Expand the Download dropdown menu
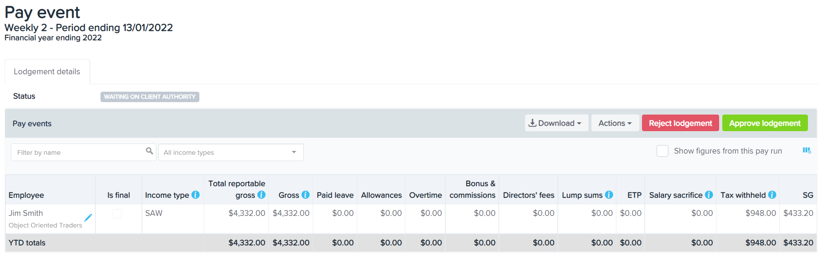The height and width of the screenshot is (255, 820). pyautogui.click(x=556, y=123)
